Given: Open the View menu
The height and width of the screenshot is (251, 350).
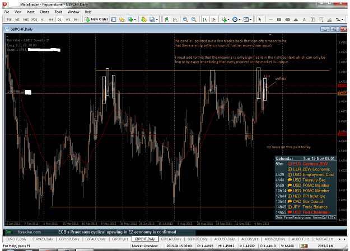Looking at the screenshot, I should pyautogui.click(x=18, y=12).
